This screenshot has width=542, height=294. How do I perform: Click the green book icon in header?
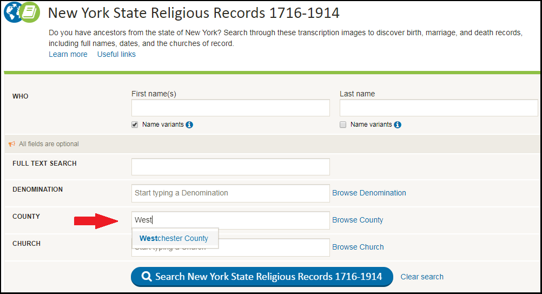(30, 12)
